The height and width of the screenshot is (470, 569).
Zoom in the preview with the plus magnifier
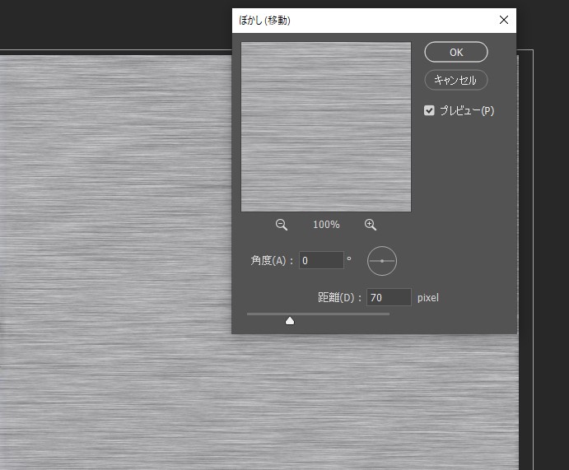coord(371,225)
